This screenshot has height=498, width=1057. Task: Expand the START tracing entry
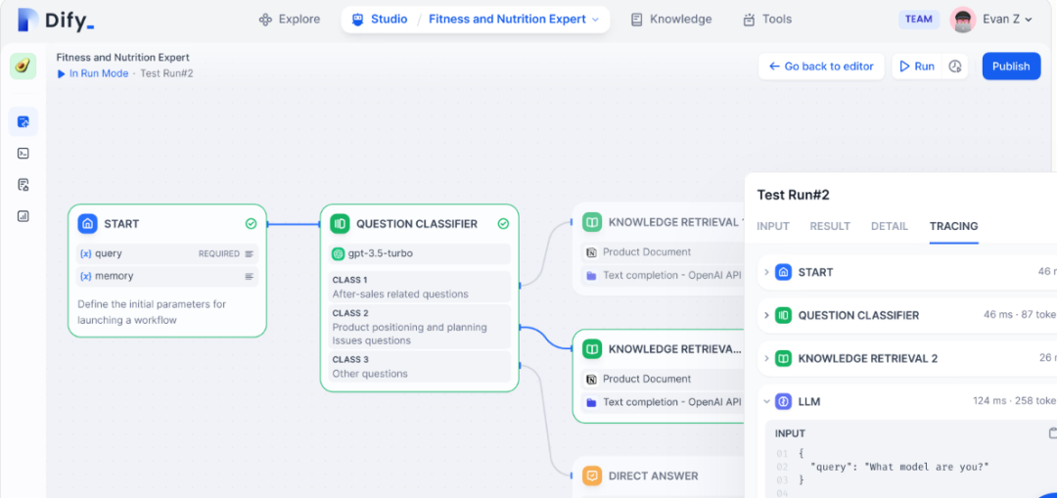click(x=766, y=272)
